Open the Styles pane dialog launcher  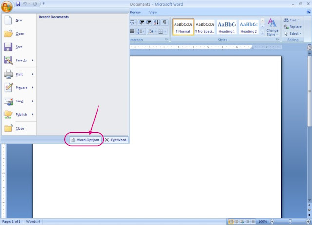277,40
